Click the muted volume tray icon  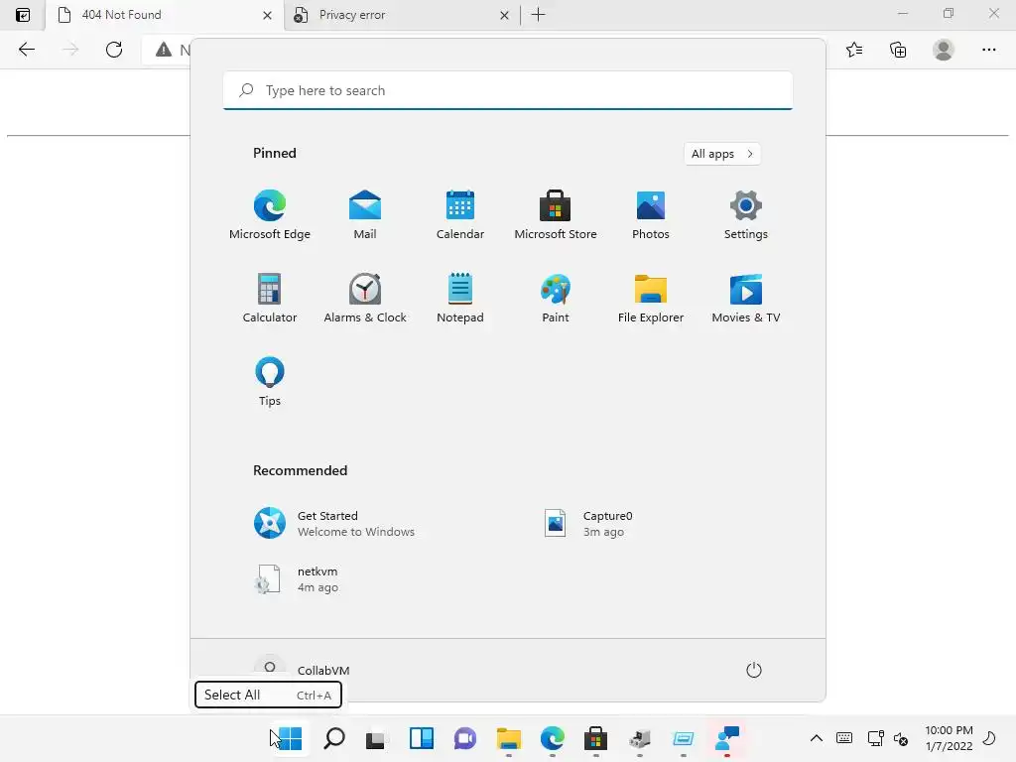tap(901, 738)
